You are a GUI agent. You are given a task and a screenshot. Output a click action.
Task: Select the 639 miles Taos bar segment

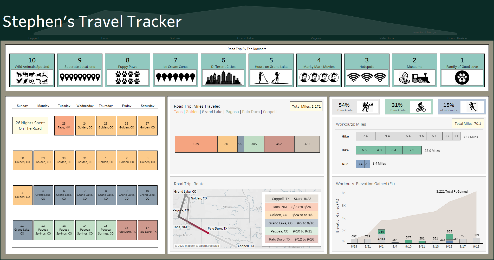[x=196, y=144]
